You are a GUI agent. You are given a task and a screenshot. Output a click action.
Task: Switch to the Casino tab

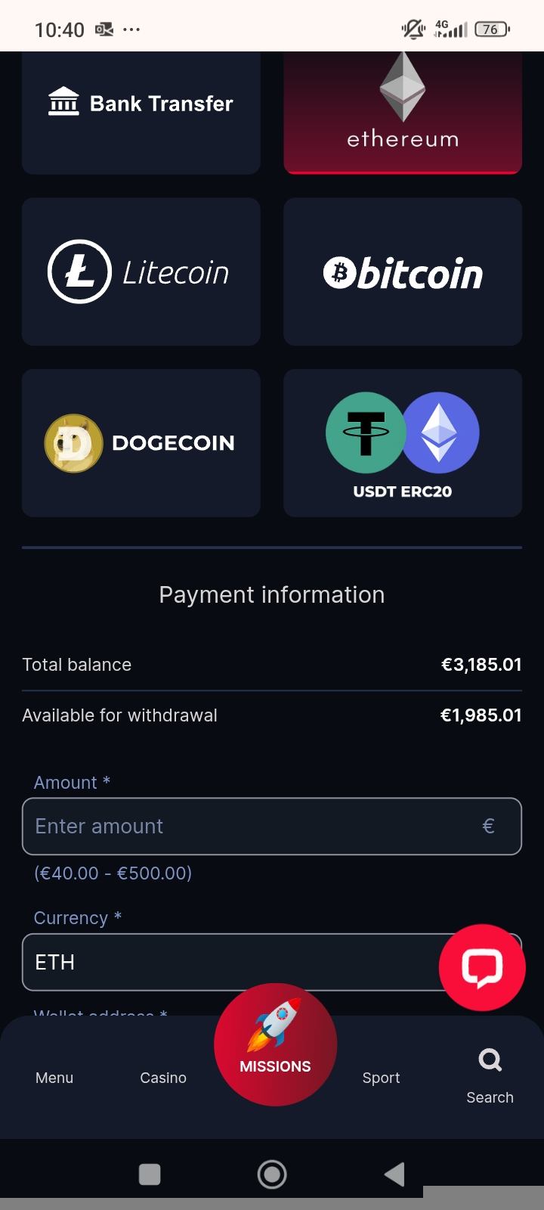click(x=163, y=1078)
